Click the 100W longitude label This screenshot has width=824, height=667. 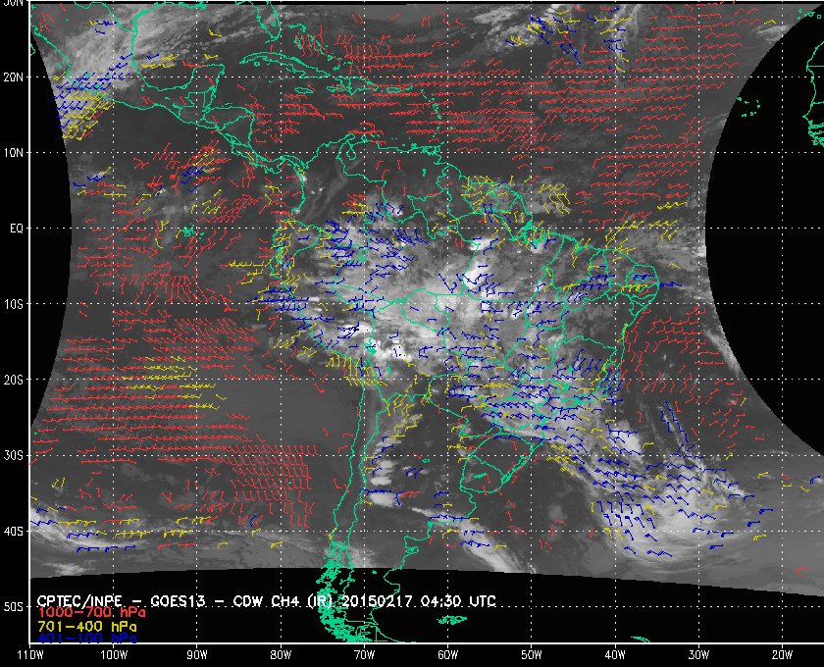[x=114, y=655]
